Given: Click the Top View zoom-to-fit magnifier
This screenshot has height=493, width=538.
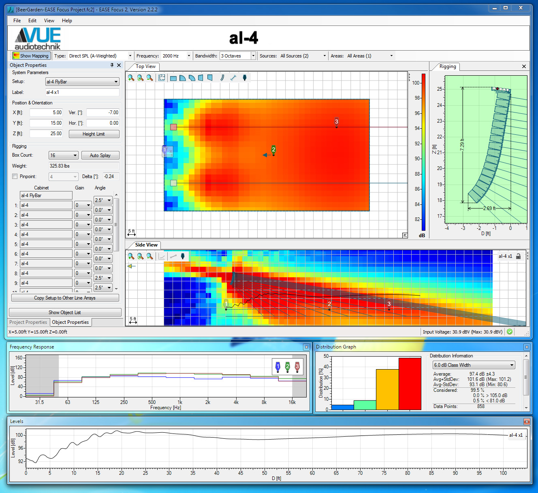Looking at the screenshot, I should pyautogui.click(x=140, y=78).
